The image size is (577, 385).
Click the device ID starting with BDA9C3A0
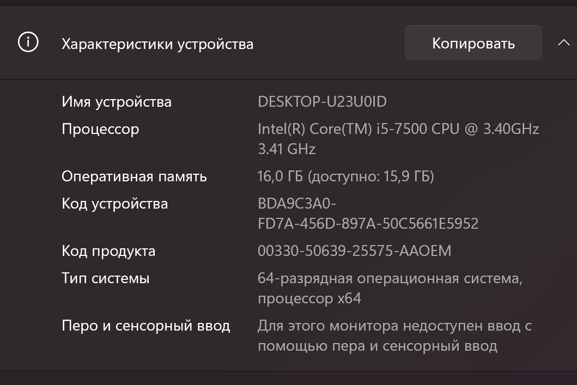pyautogui.click(x=297, y=204)
